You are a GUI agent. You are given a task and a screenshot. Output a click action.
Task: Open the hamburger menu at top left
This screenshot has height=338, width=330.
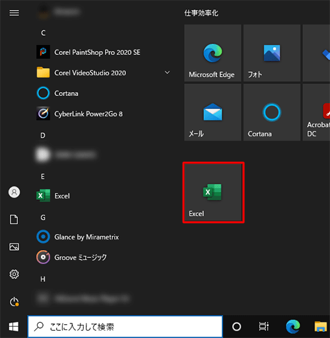(x=15, y=13)
